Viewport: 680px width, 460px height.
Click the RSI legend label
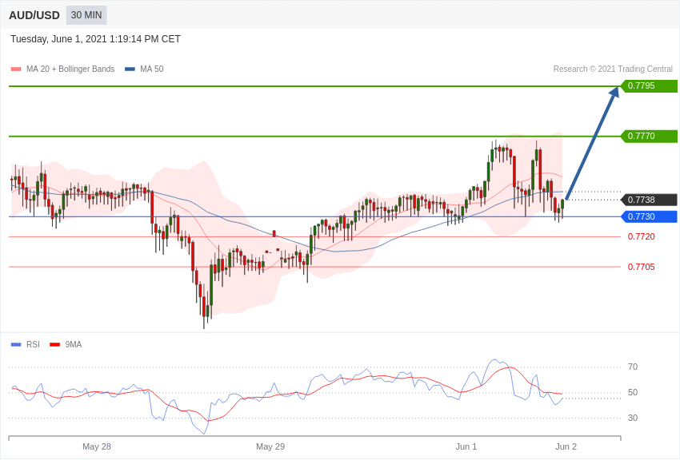(x=33, y=344)
